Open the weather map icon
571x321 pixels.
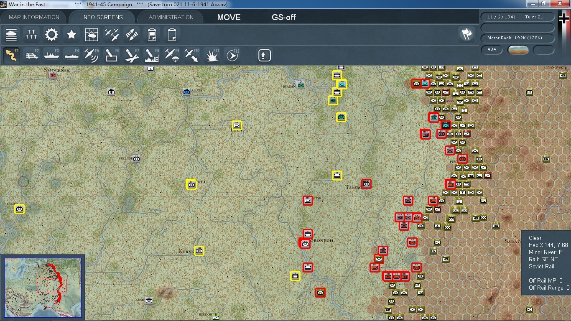pyautogui.click(x=92, y=35)
